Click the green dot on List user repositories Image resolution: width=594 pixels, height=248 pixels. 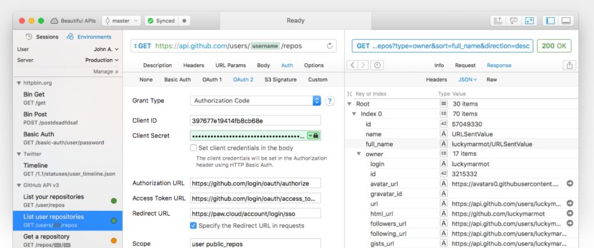point(114,220)
